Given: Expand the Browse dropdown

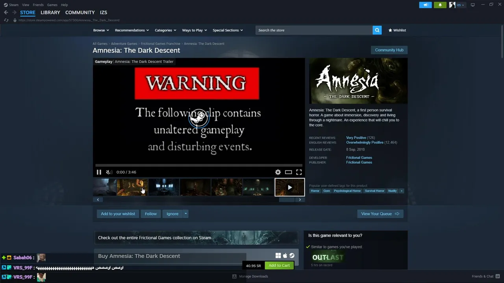Looking at the screenshot, I should (101, 30).
